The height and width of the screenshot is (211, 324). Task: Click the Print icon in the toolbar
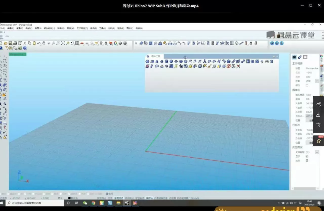pyautogui.click(x=15, y=43)
